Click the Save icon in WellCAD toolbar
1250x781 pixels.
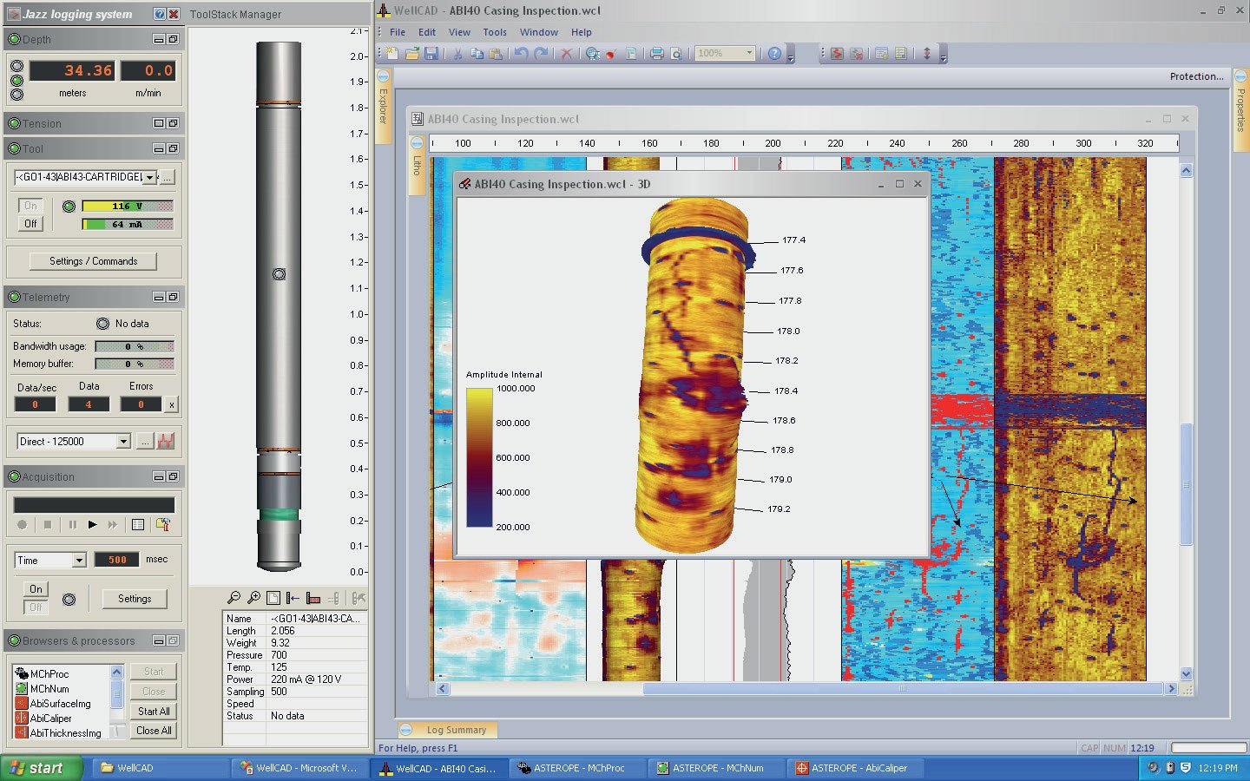point(431,54)
